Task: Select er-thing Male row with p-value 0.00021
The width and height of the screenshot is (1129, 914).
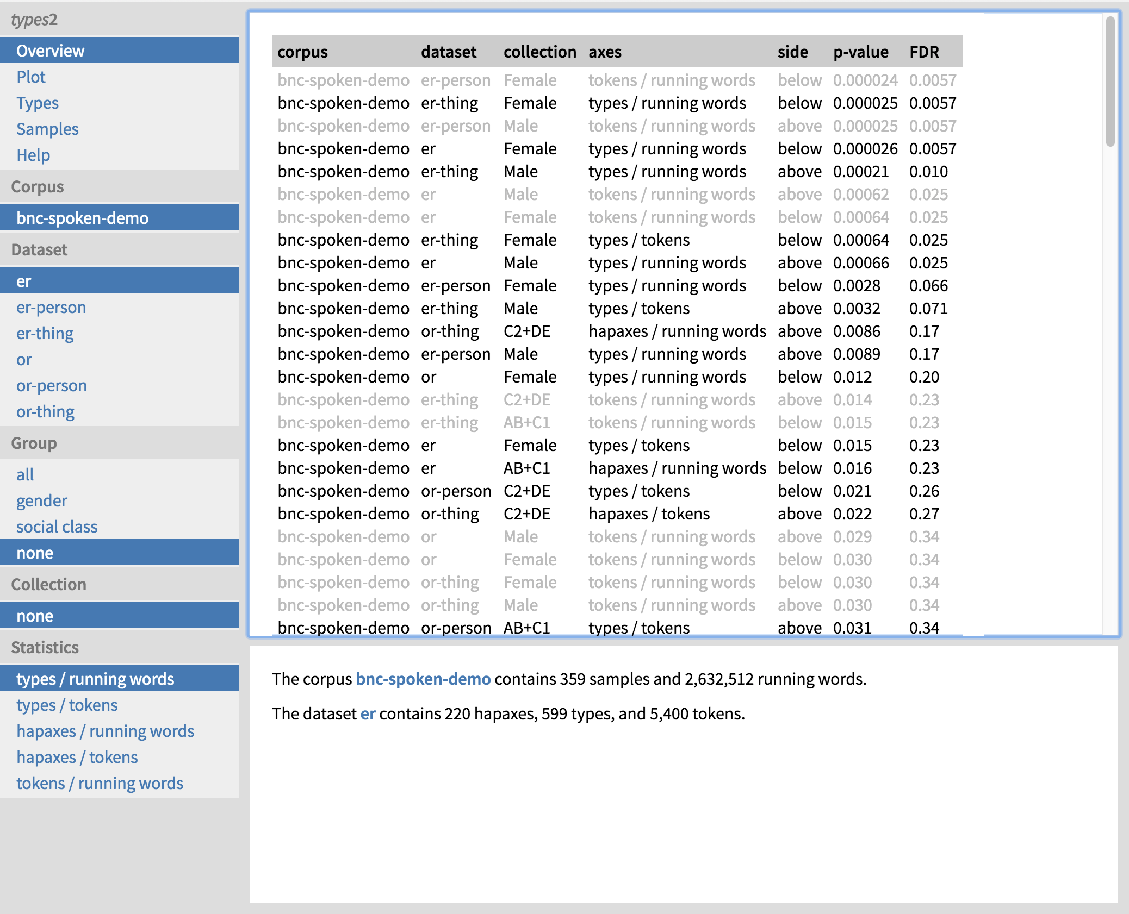Action: [617, 171]
